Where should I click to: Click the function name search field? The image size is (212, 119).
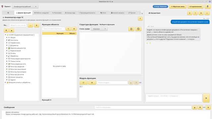(54, 29)
